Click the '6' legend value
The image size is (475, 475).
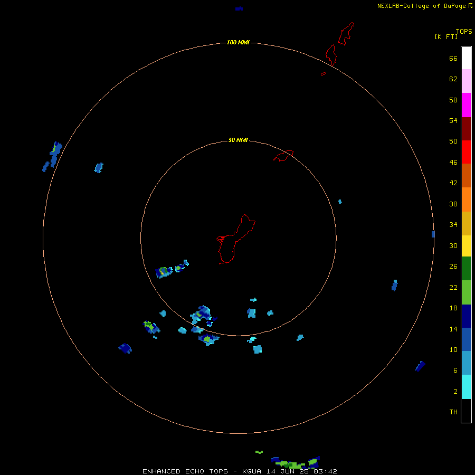click(455, 370)
